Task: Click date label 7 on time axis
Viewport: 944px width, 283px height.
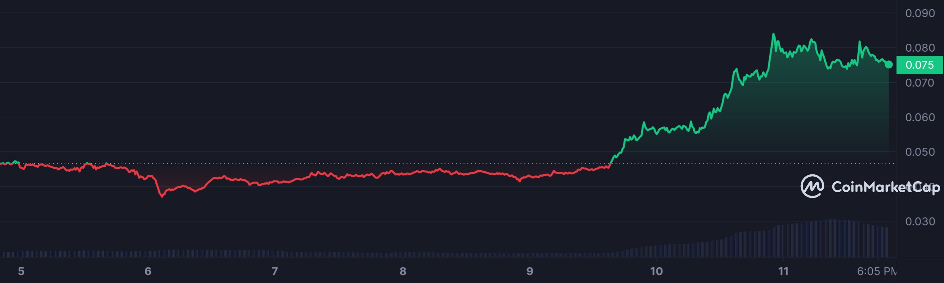Action: [x=275, y=271]
